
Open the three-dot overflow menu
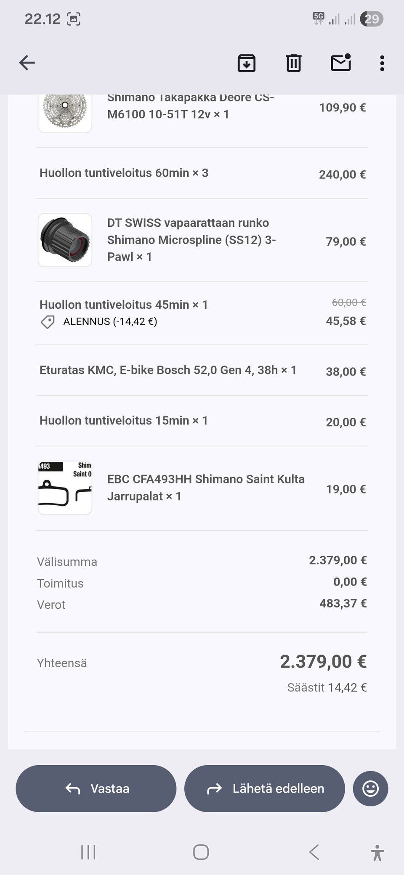(382, 63)
